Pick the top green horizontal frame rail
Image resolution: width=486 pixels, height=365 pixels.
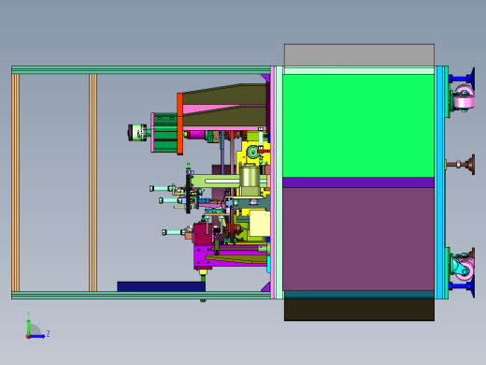pos(141,70)
